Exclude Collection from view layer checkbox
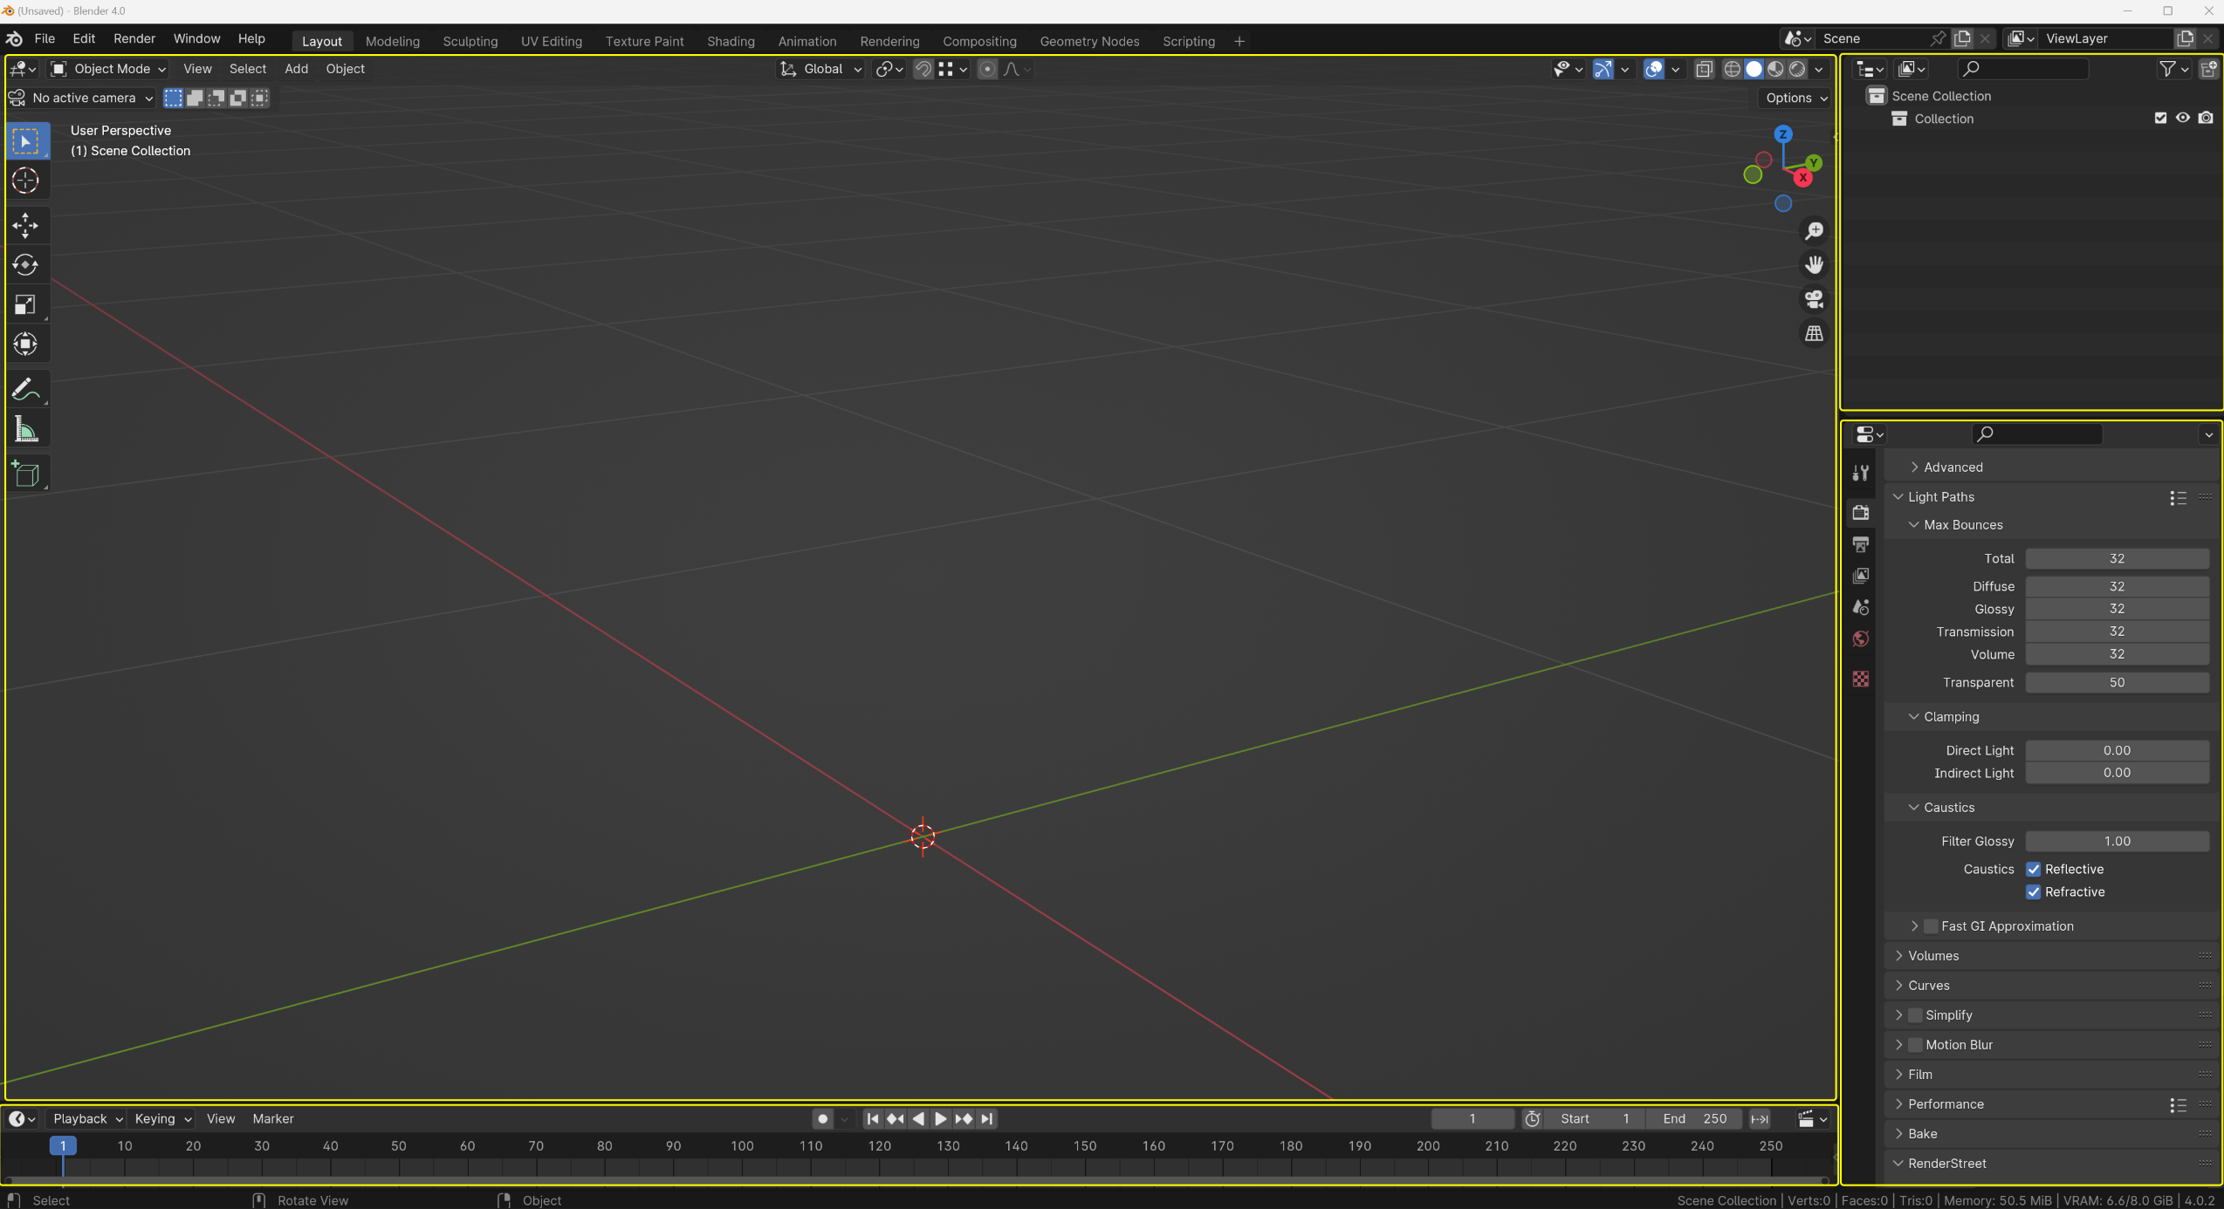Screen dimensions: 2224x1209 pyautogui.click(x=2161, y=118)
